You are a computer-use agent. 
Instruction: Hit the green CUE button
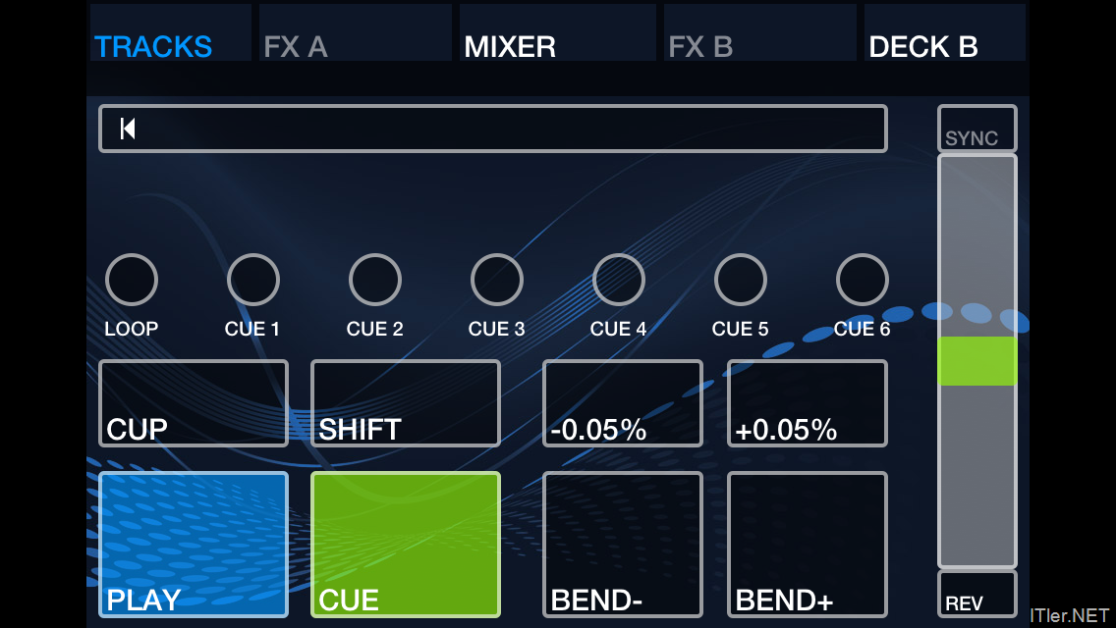pyautogui.click(x=406, y=544)
